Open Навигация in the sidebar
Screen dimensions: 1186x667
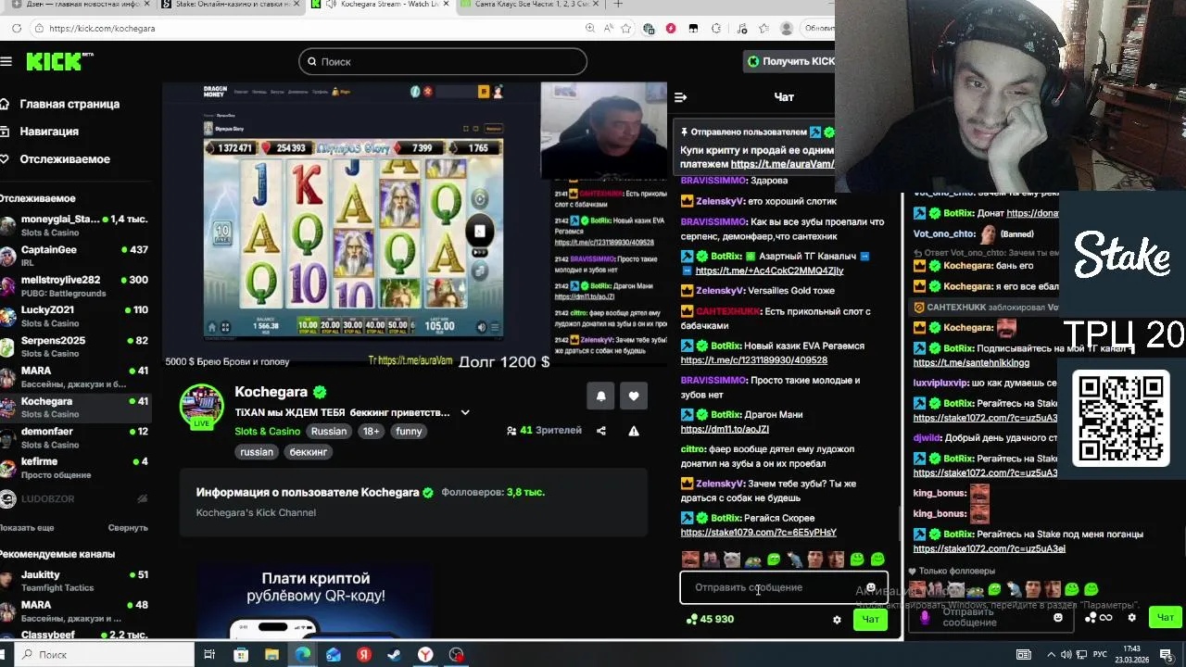point(40,132)
